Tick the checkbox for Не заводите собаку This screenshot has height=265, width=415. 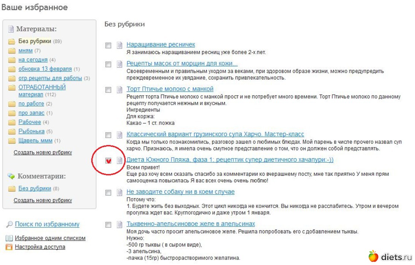pyautogui.click(x=108, y=193)
